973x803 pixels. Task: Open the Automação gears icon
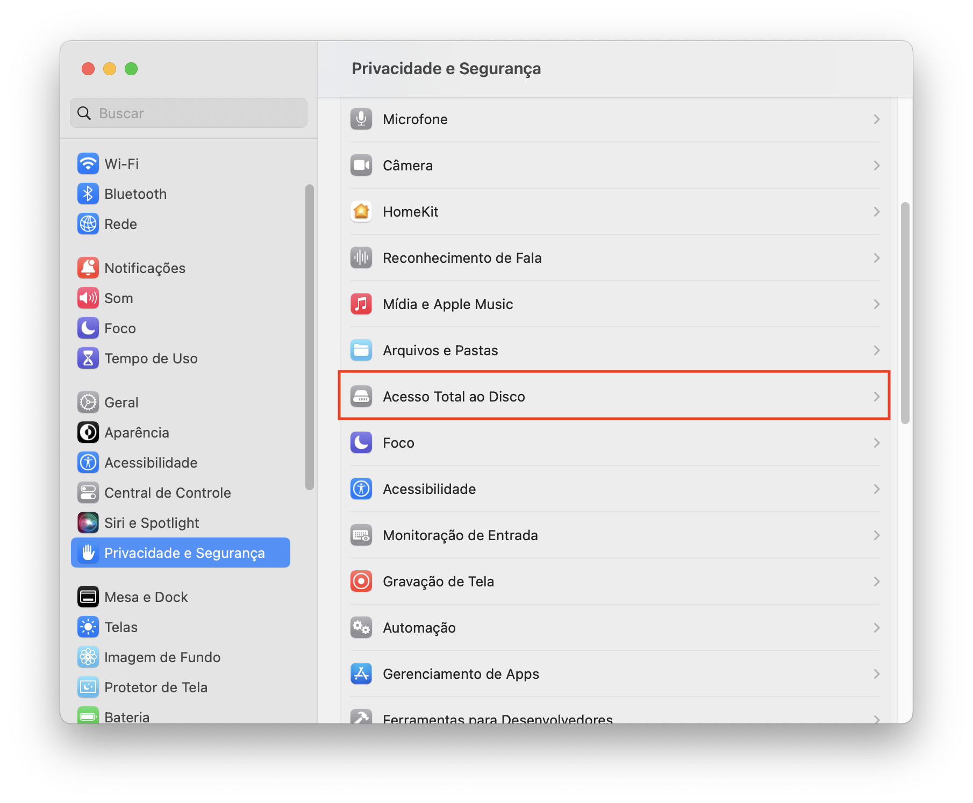361,627
